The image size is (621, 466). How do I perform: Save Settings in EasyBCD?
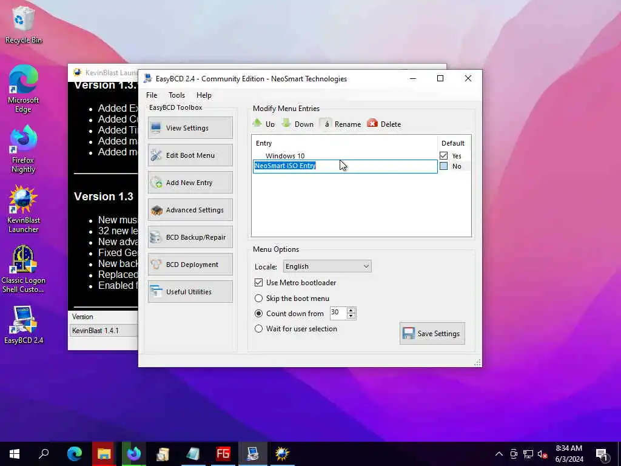(x=432, y=333)
